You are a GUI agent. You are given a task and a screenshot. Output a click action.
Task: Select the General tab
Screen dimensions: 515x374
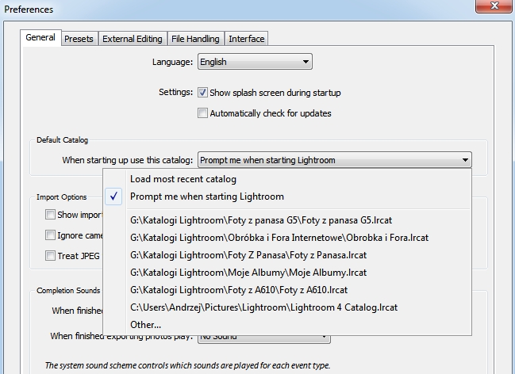[x=40, y=38]
